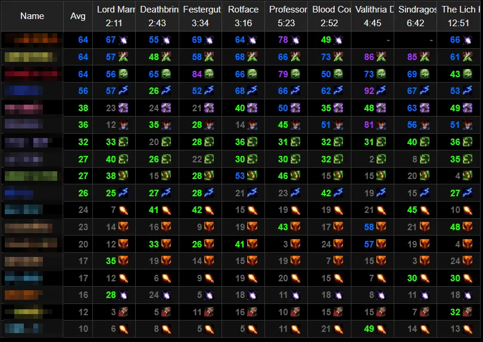Select the Sindragosa 6:42 column header
Image resolution: width=483 pixels, height=342 pixels.
point(415,16)
